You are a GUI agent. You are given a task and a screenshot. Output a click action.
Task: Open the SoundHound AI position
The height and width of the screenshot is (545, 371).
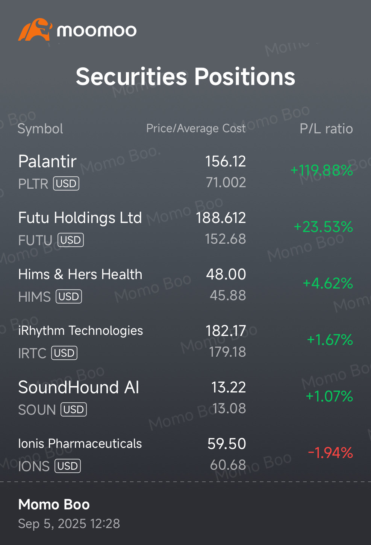185,398
